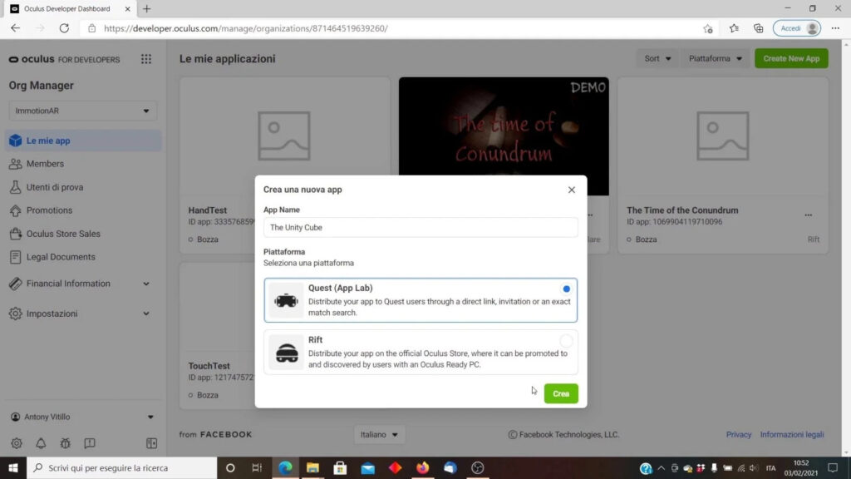Viewport: 851px width, 479px height.
Task: Click the green Crea button
Action: click(561, 393)
